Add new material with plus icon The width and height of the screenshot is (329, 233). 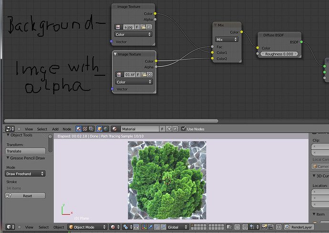coord(169,129)
